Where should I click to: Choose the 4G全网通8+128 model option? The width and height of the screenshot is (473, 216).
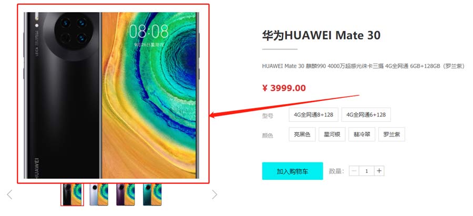point(313,115)
